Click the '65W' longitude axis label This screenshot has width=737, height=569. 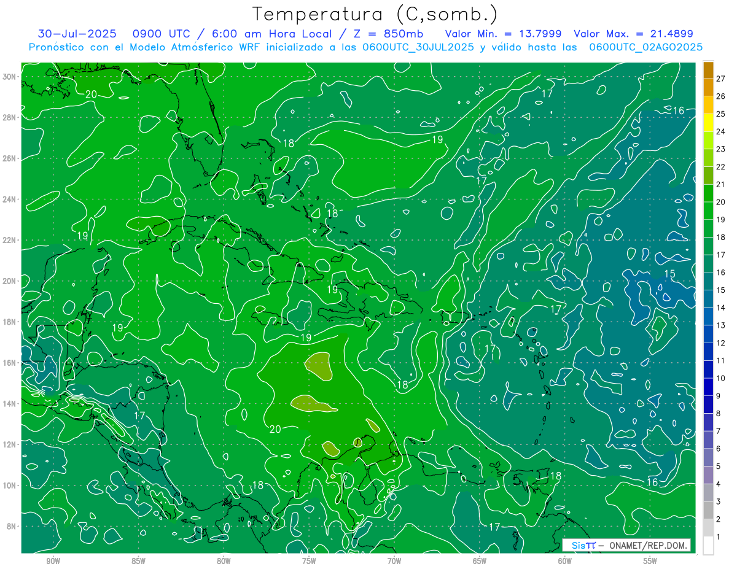[480, 561]
